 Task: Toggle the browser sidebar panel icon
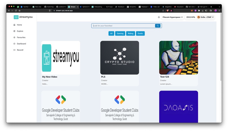coord(206,10)
